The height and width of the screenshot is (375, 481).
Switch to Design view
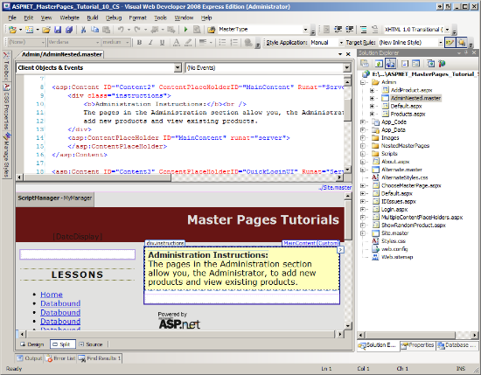[32, 344]
